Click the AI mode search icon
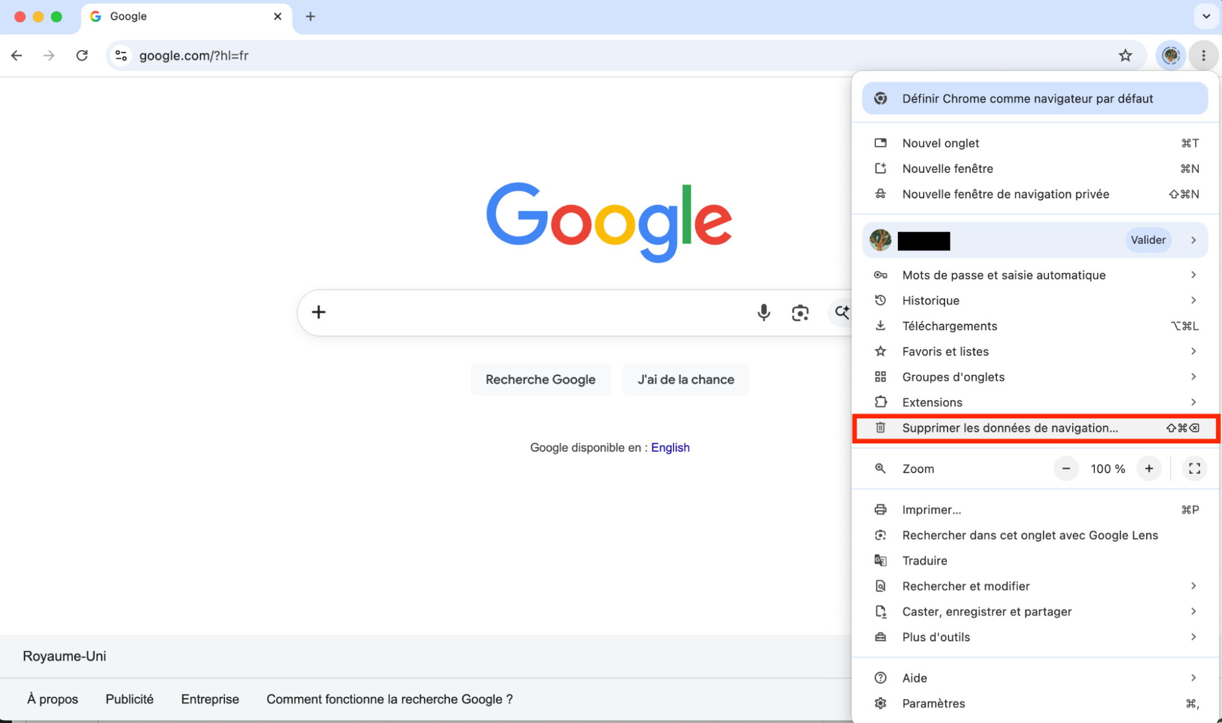Screen dimensions: 1222x723 tap(842, 313)
